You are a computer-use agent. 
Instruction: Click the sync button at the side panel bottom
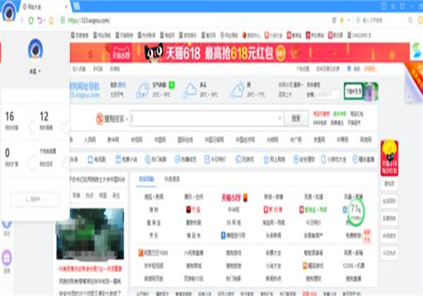pyautogui.click(x=35, y=199)
